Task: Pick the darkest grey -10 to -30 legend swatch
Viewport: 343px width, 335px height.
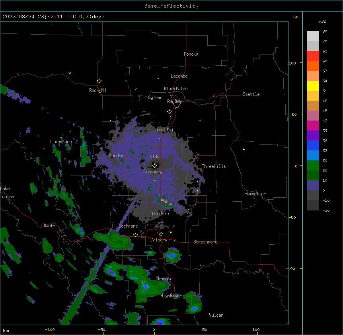Action: tap(313, 205)
